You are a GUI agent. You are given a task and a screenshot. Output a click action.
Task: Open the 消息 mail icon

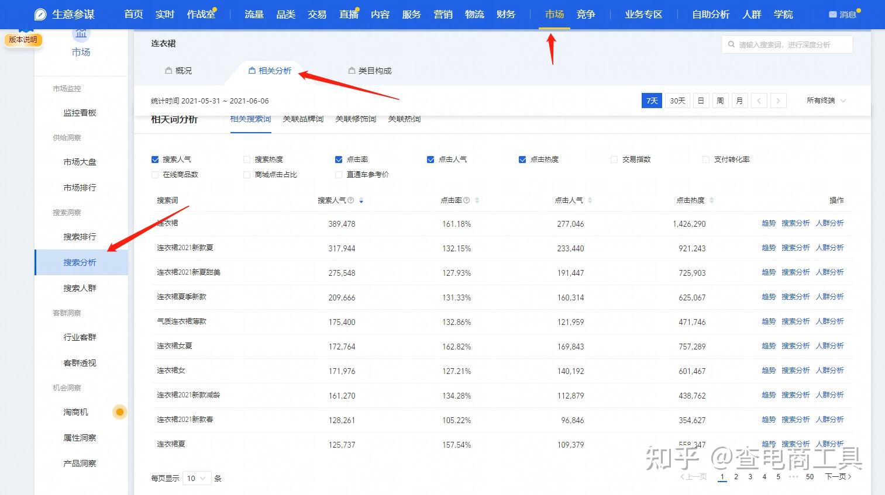click(x=832, y=15)
